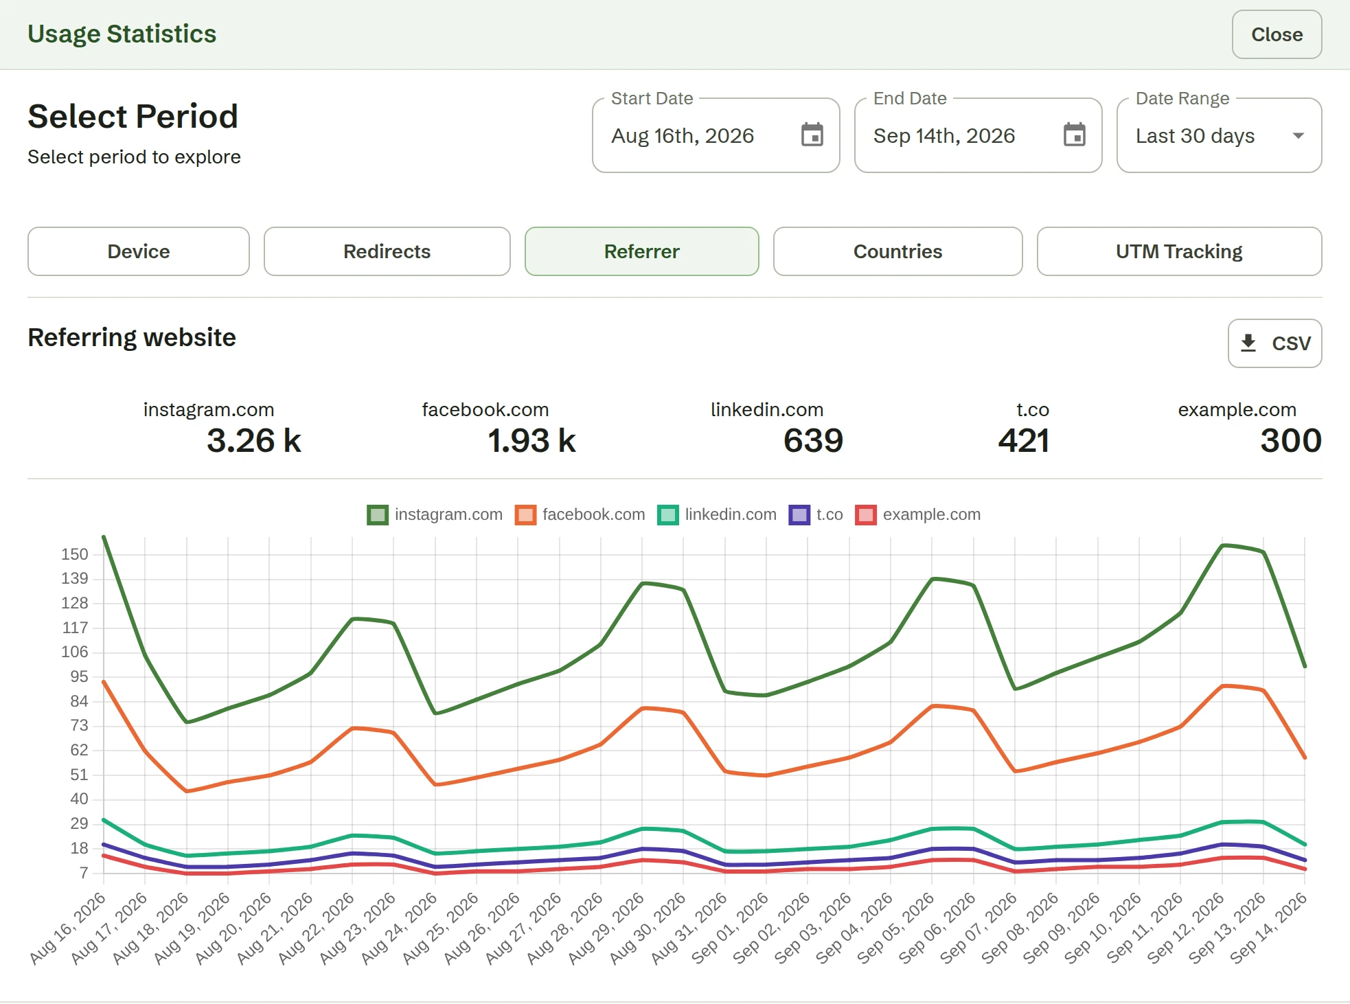Click the t.co 421 total

tap(1024, 440)
